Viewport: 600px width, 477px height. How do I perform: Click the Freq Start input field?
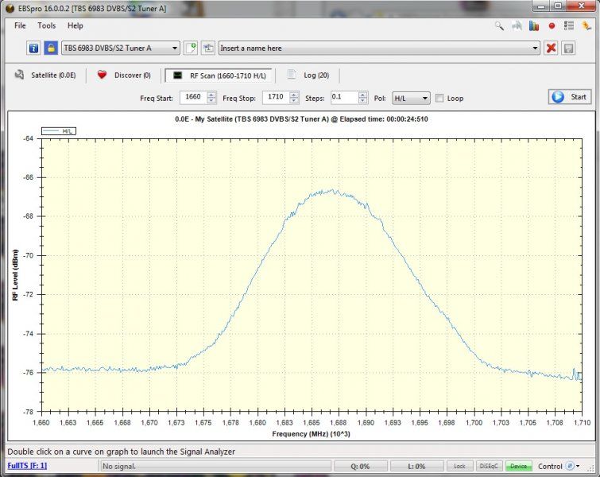coord(192,98)
